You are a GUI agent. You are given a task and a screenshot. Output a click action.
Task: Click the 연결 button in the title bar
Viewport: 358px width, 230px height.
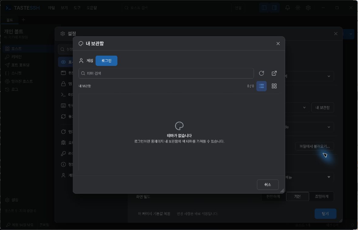[x=238, y=8]
